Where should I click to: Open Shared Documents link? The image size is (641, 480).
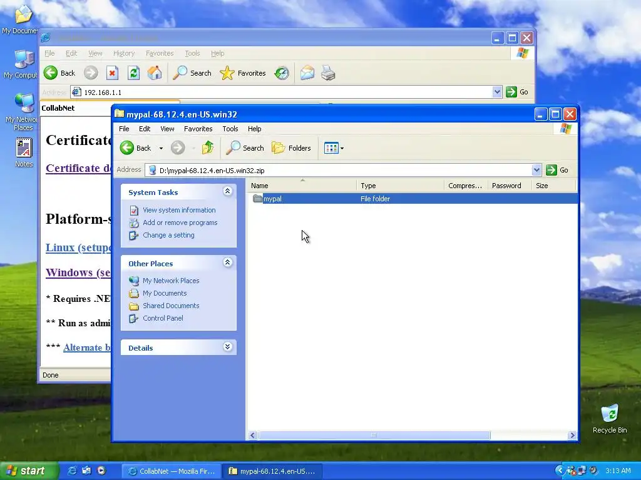click(x=171, y=306)
